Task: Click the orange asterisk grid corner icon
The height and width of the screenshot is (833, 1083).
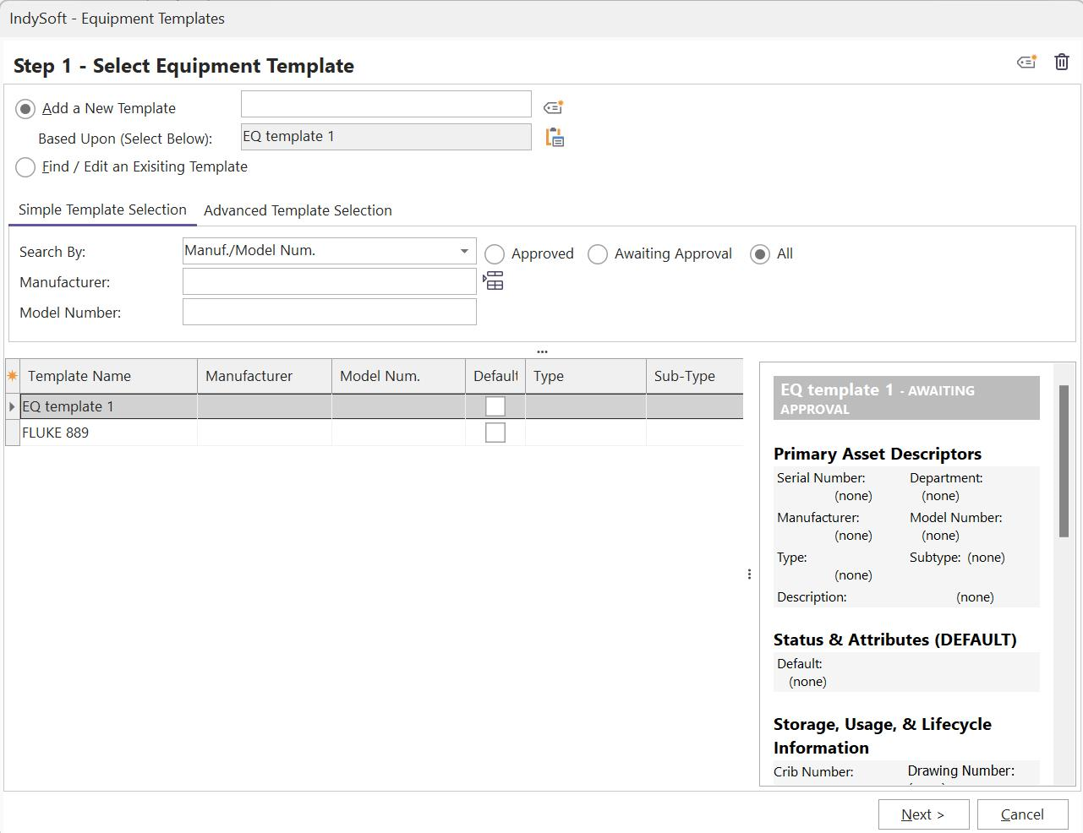Action: 12,376
